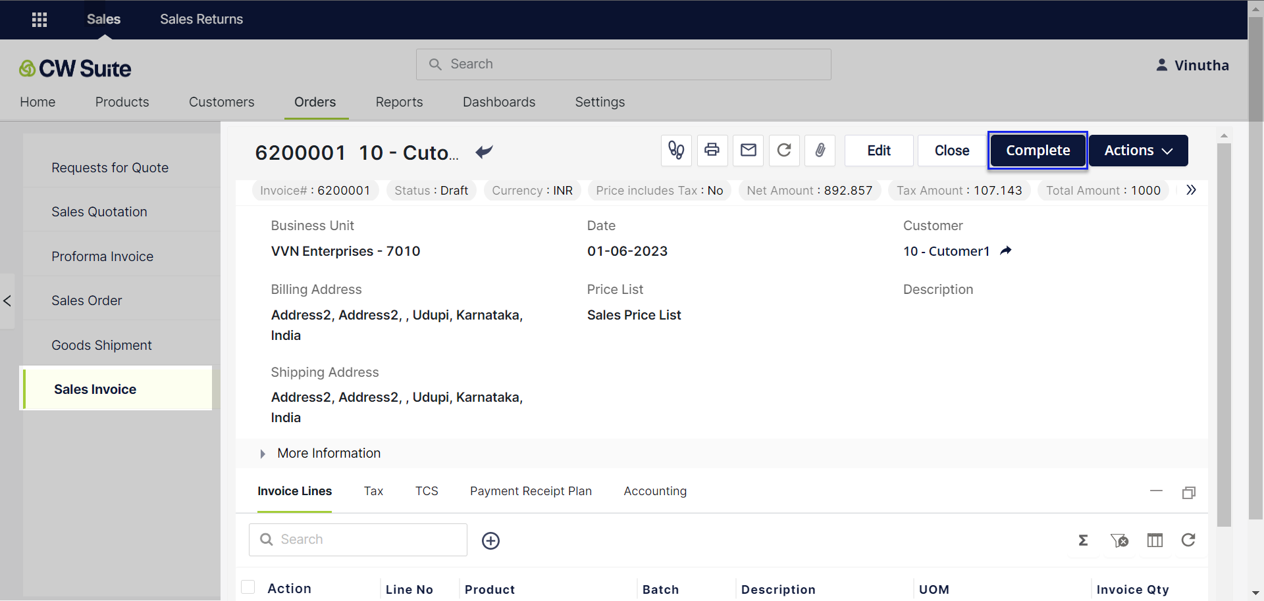Screen dimensions: 1264x601
Task: Tick the select-all checkbox in Action column
Action: pos(248,587)
